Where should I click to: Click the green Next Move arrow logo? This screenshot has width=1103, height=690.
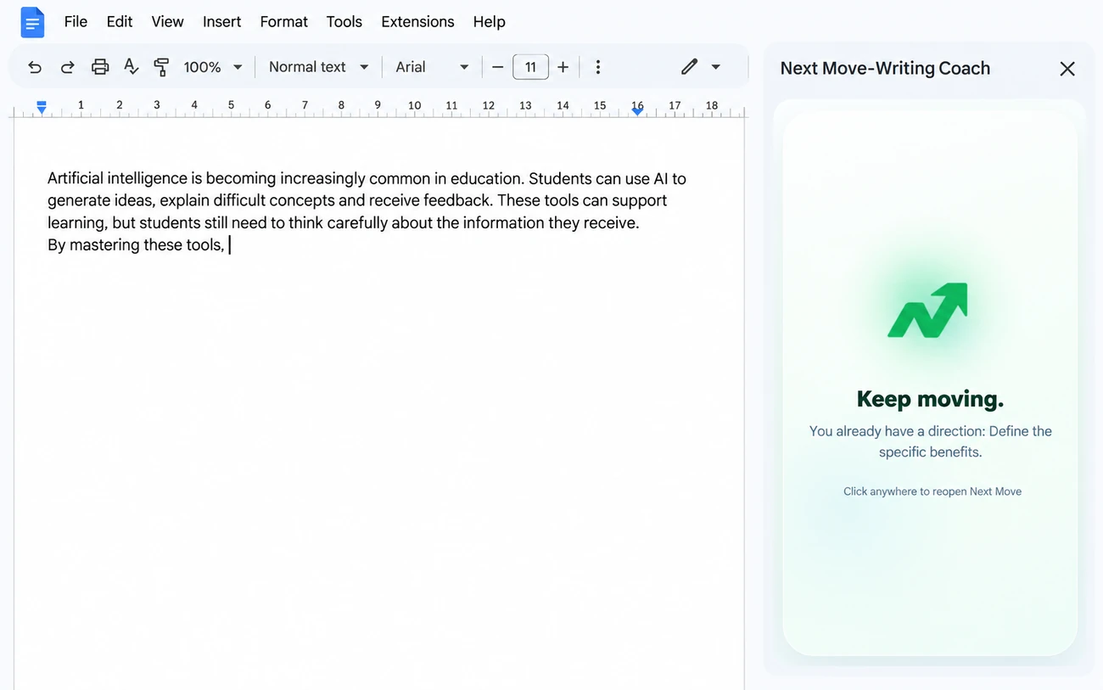(x=928, y=310)
